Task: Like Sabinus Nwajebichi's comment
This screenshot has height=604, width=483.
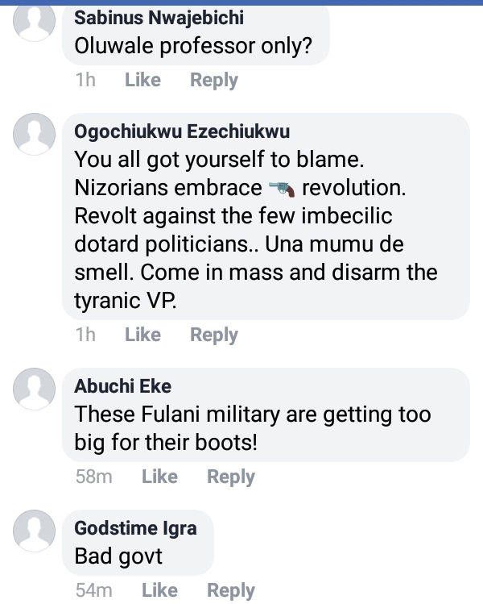Action: [x=142, y=80]
